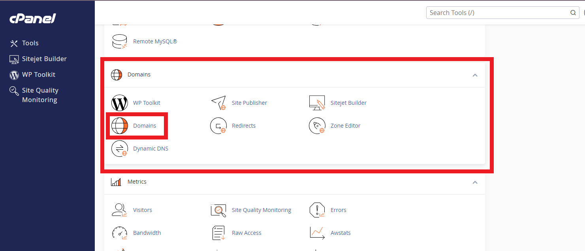Viewport: 585px width, 251px height.
Task: Collapse the Metrics section chevron
Action: pyautogui.click(x=475, y=182)
